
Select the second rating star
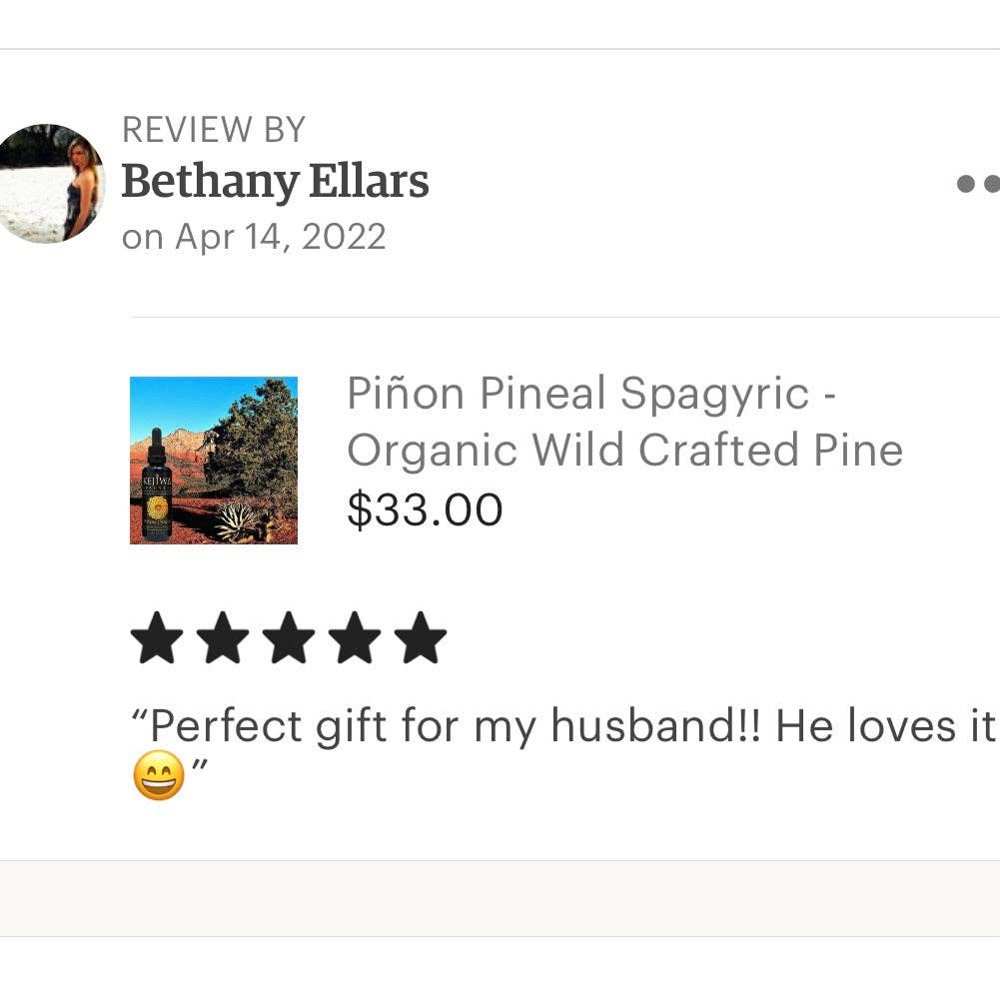224,637
